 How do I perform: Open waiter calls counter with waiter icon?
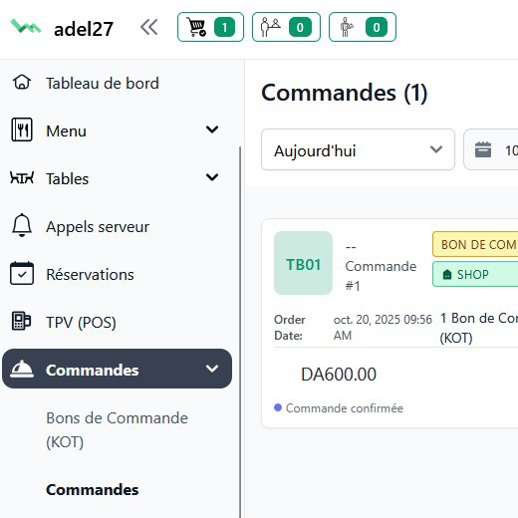[x=363, y=27]
